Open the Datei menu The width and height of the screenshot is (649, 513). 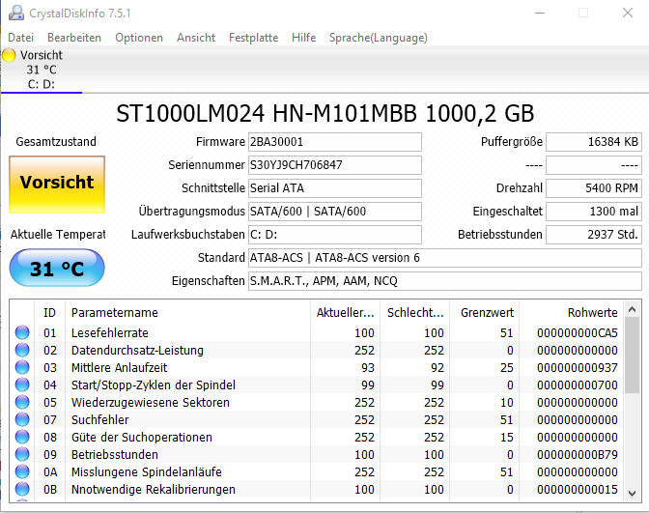coord(20,38)
